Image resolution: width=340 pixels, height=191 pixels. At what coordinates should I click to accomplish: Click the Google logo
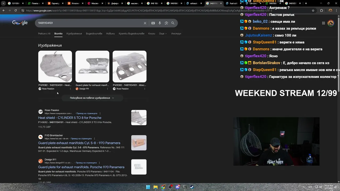[20, 23]
